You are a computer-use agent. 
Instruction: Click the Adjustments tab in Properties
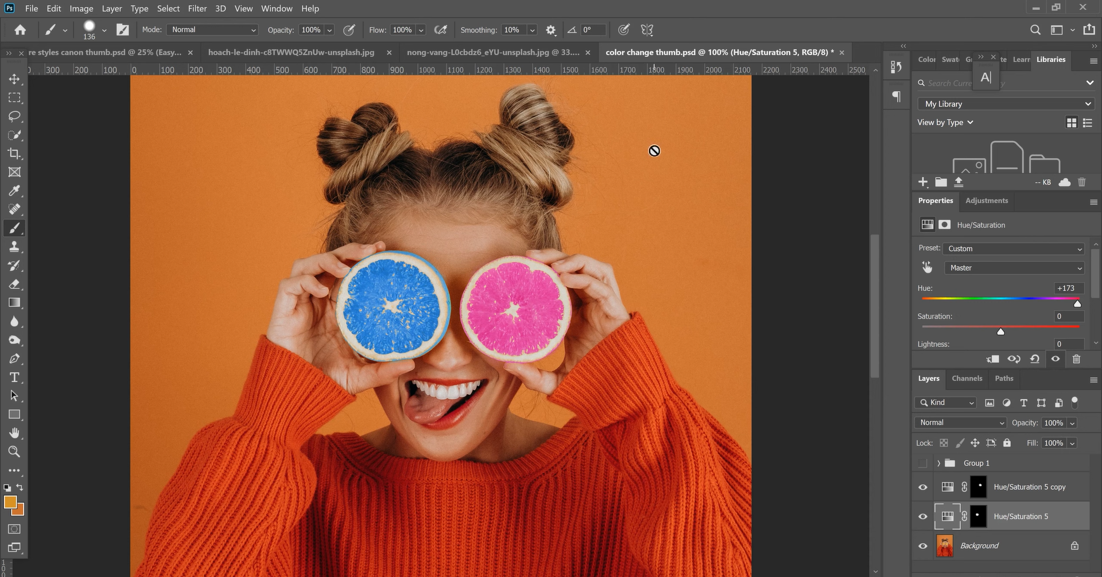click(986, 201)
